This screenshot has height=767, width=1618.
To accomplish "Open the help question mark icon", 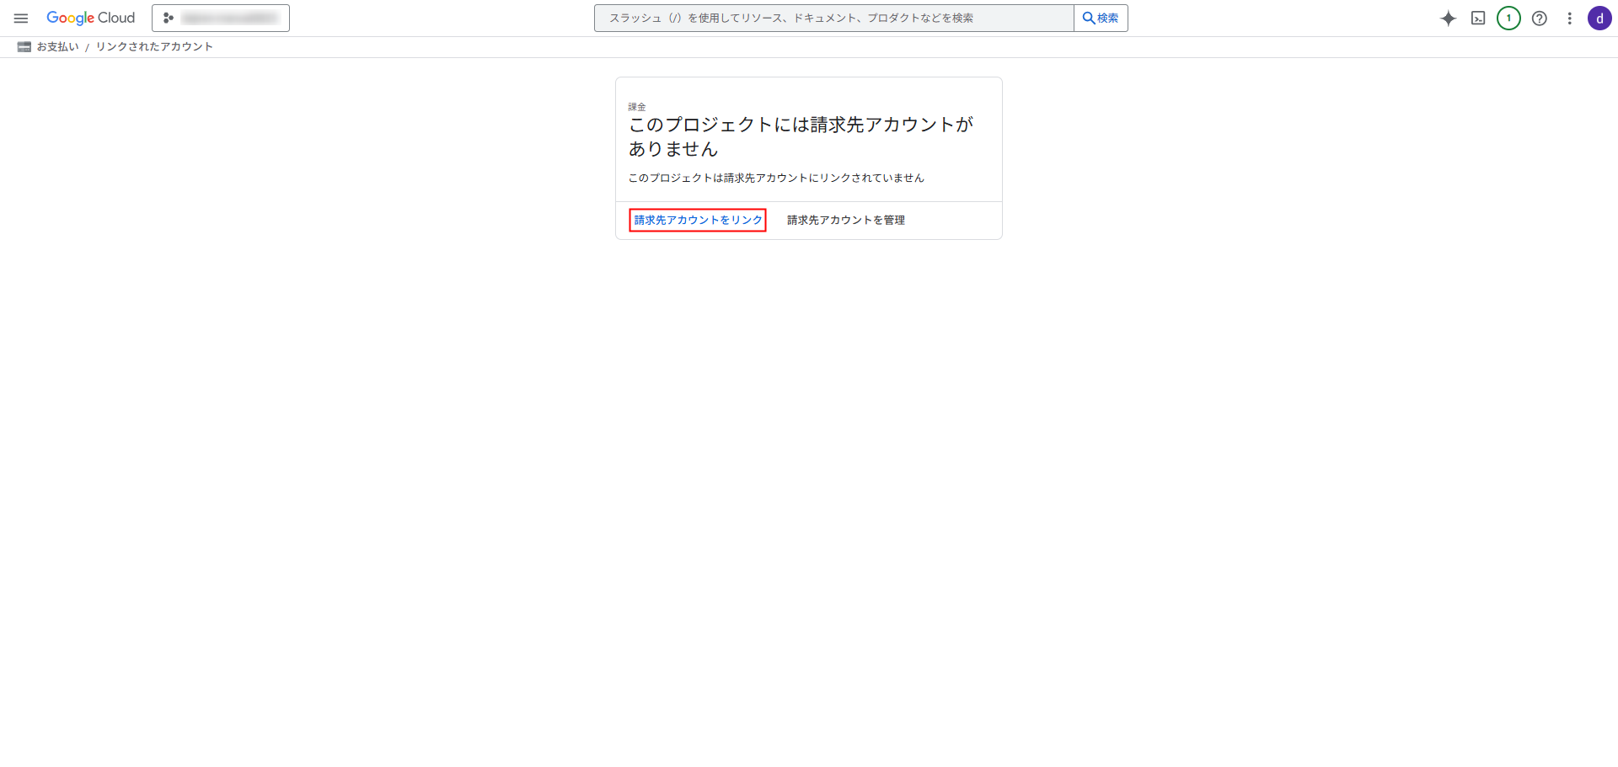I will pyautogui.click(x=1539, y=19).
